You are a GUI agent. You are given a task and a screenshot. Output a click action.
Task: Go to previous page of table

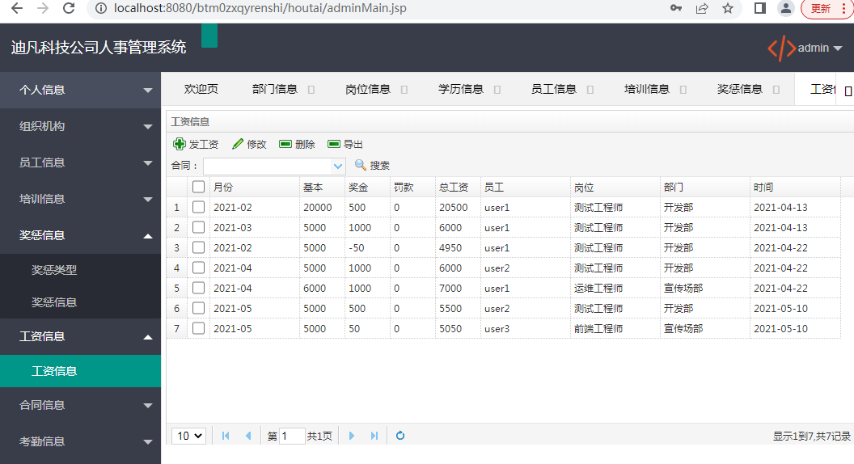[x=248, y=436]
